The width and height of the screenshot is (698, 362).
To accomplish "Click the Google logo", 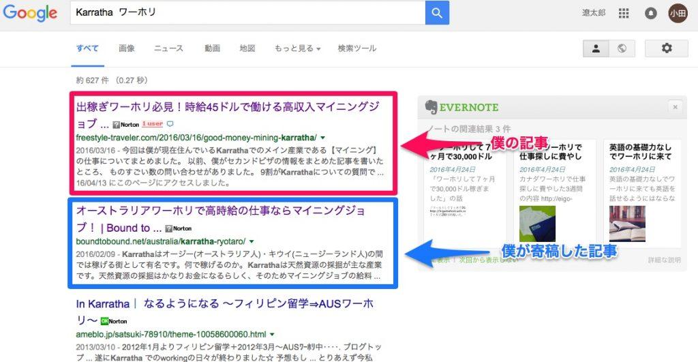I will pos(30,12).
